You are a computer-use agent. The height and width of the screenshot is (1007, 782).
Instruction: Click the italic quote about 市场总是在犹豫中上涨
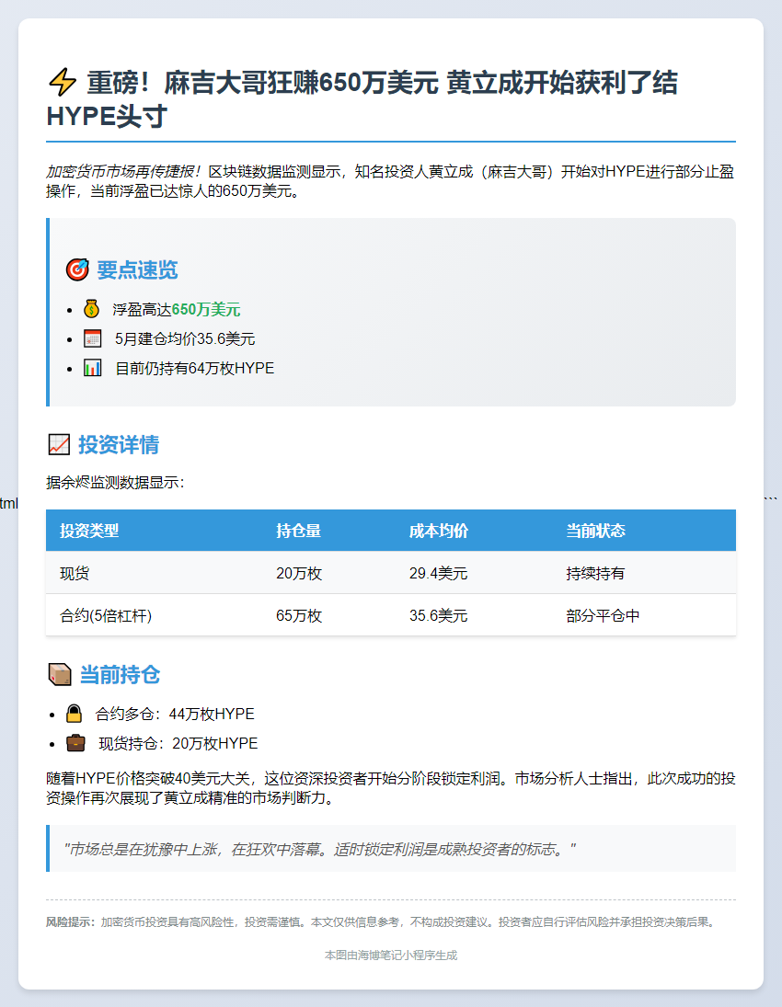[319, 849]
